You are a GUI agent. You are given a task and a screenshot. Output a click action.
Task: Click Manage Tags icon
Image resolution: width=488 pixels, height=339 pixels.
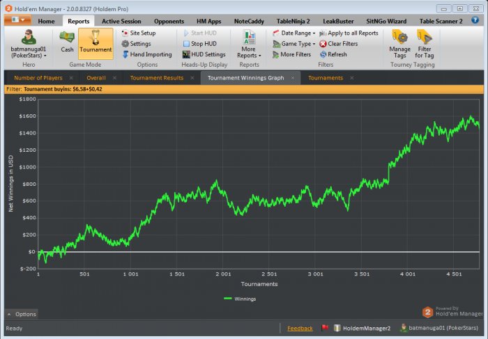pyautogui.click(x=399, y=41)
